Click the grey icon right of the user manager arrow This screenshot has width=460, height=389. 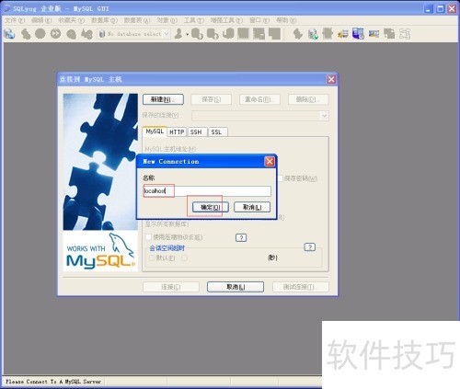click(x=197, y=34)
